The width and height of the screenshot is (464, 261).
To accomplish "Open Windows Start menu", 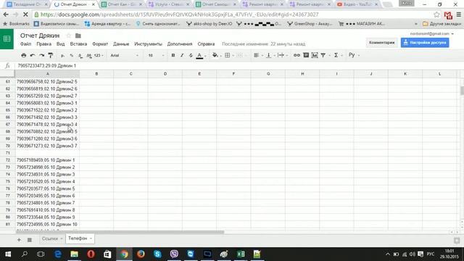I will pos(8,254).
